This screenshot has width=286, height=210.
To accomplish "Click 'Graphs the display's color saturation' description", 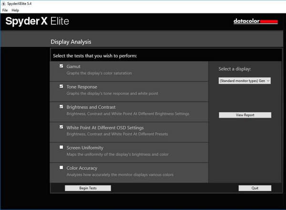I will click(x=99, y=73).
